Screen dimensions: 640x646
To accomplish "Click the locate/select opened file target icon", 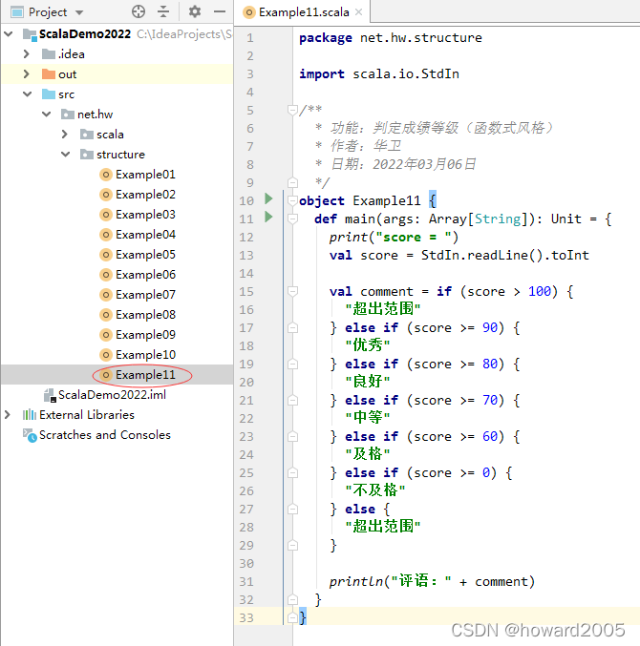I will pos(139,12).
